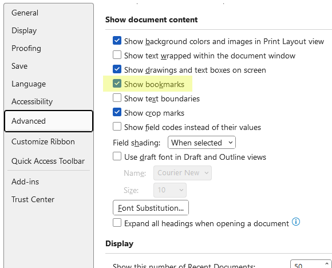Open the draft font Name dropdown
Screen dimensions: 332x268
(182, 173)
